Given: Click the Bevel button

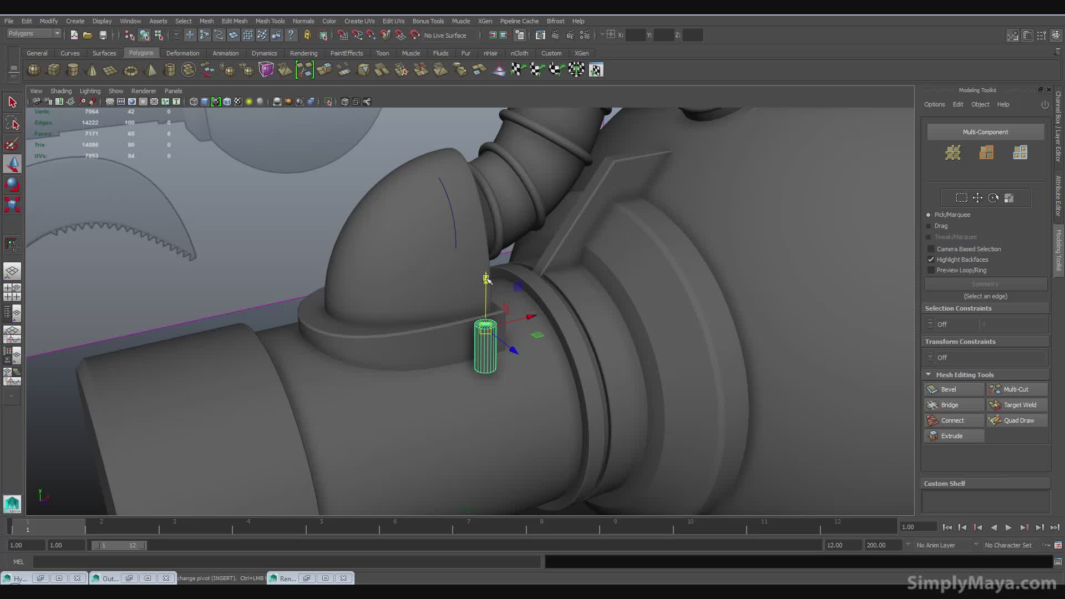Looking at the screenshot, I should pos(954,389).
